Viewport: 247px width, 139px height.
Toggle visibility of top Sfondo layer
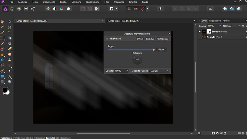(x=246, y=32)
